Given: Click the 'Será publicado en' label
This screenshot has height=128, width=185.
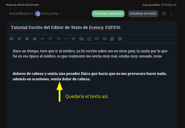Looking at the screenshot, I should click(x=21, y=14).
